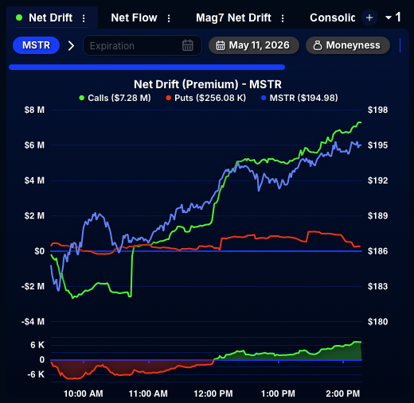Click the 12:00 PM time axis label
Image resolution: width=414 pixels, height=403 pixels.
tap(213, 393)
